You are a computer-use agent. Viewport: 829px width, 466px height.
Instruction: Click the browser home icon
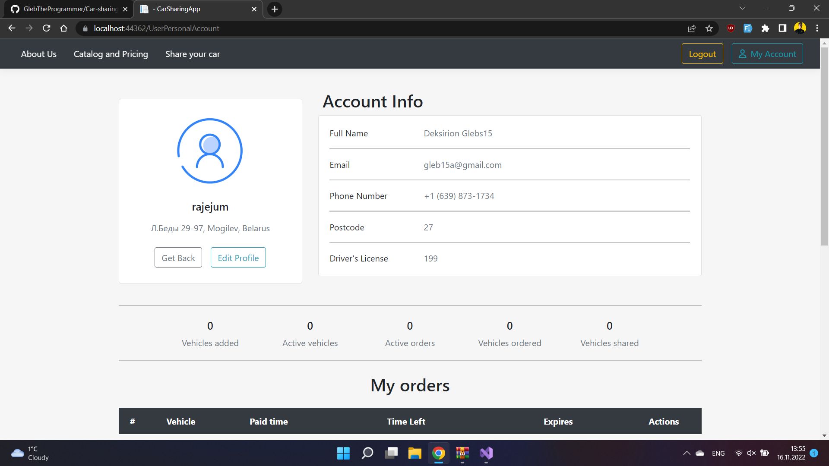(64, 28)
